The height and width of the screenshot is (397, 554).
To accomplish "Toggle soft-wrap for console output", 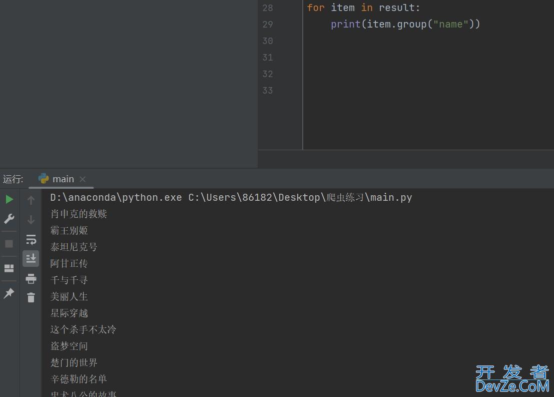I will (31, 239).
